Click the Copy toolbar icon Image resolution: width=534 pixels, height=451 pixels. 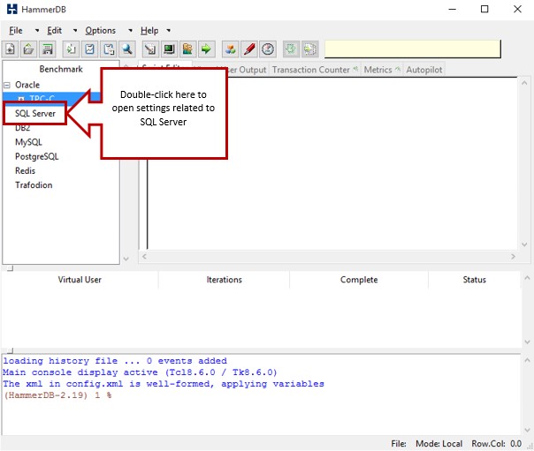pyautogui.click(x=71, y=49)
